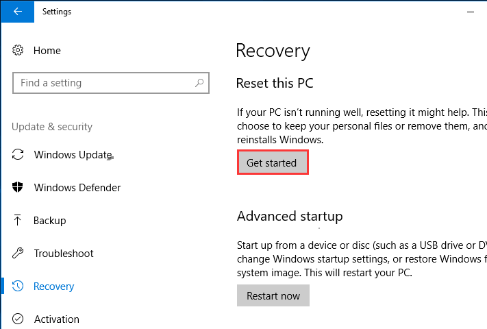Click the Windows Update sync arrows icon

18,155
